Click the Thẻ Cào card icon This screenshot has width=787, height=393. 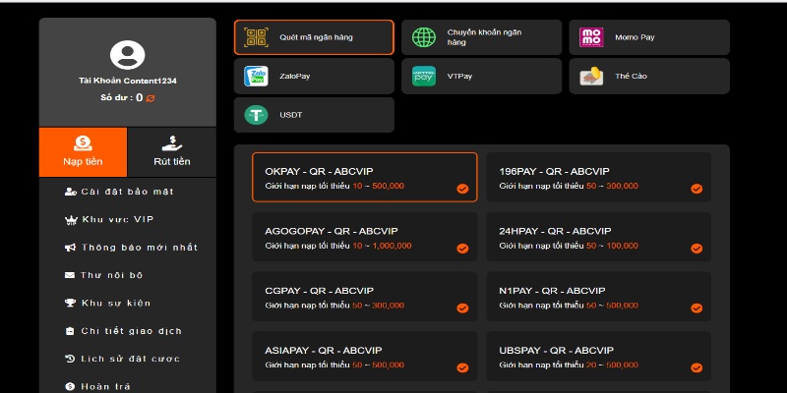tap(591, 77)
